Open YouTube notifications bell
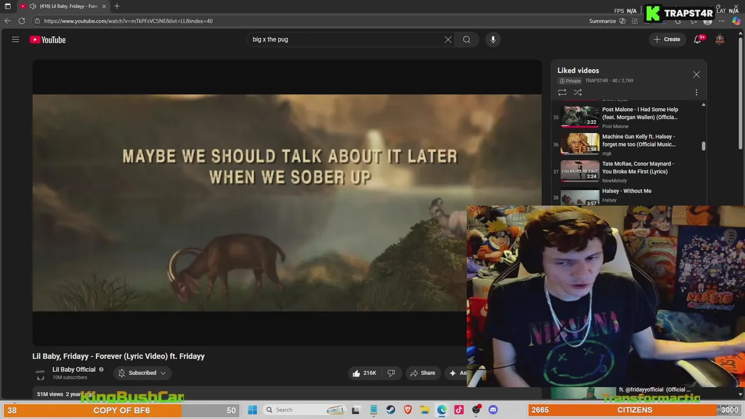Image resolution: width=745 pixels, height=419 pixels. (697, 40)
